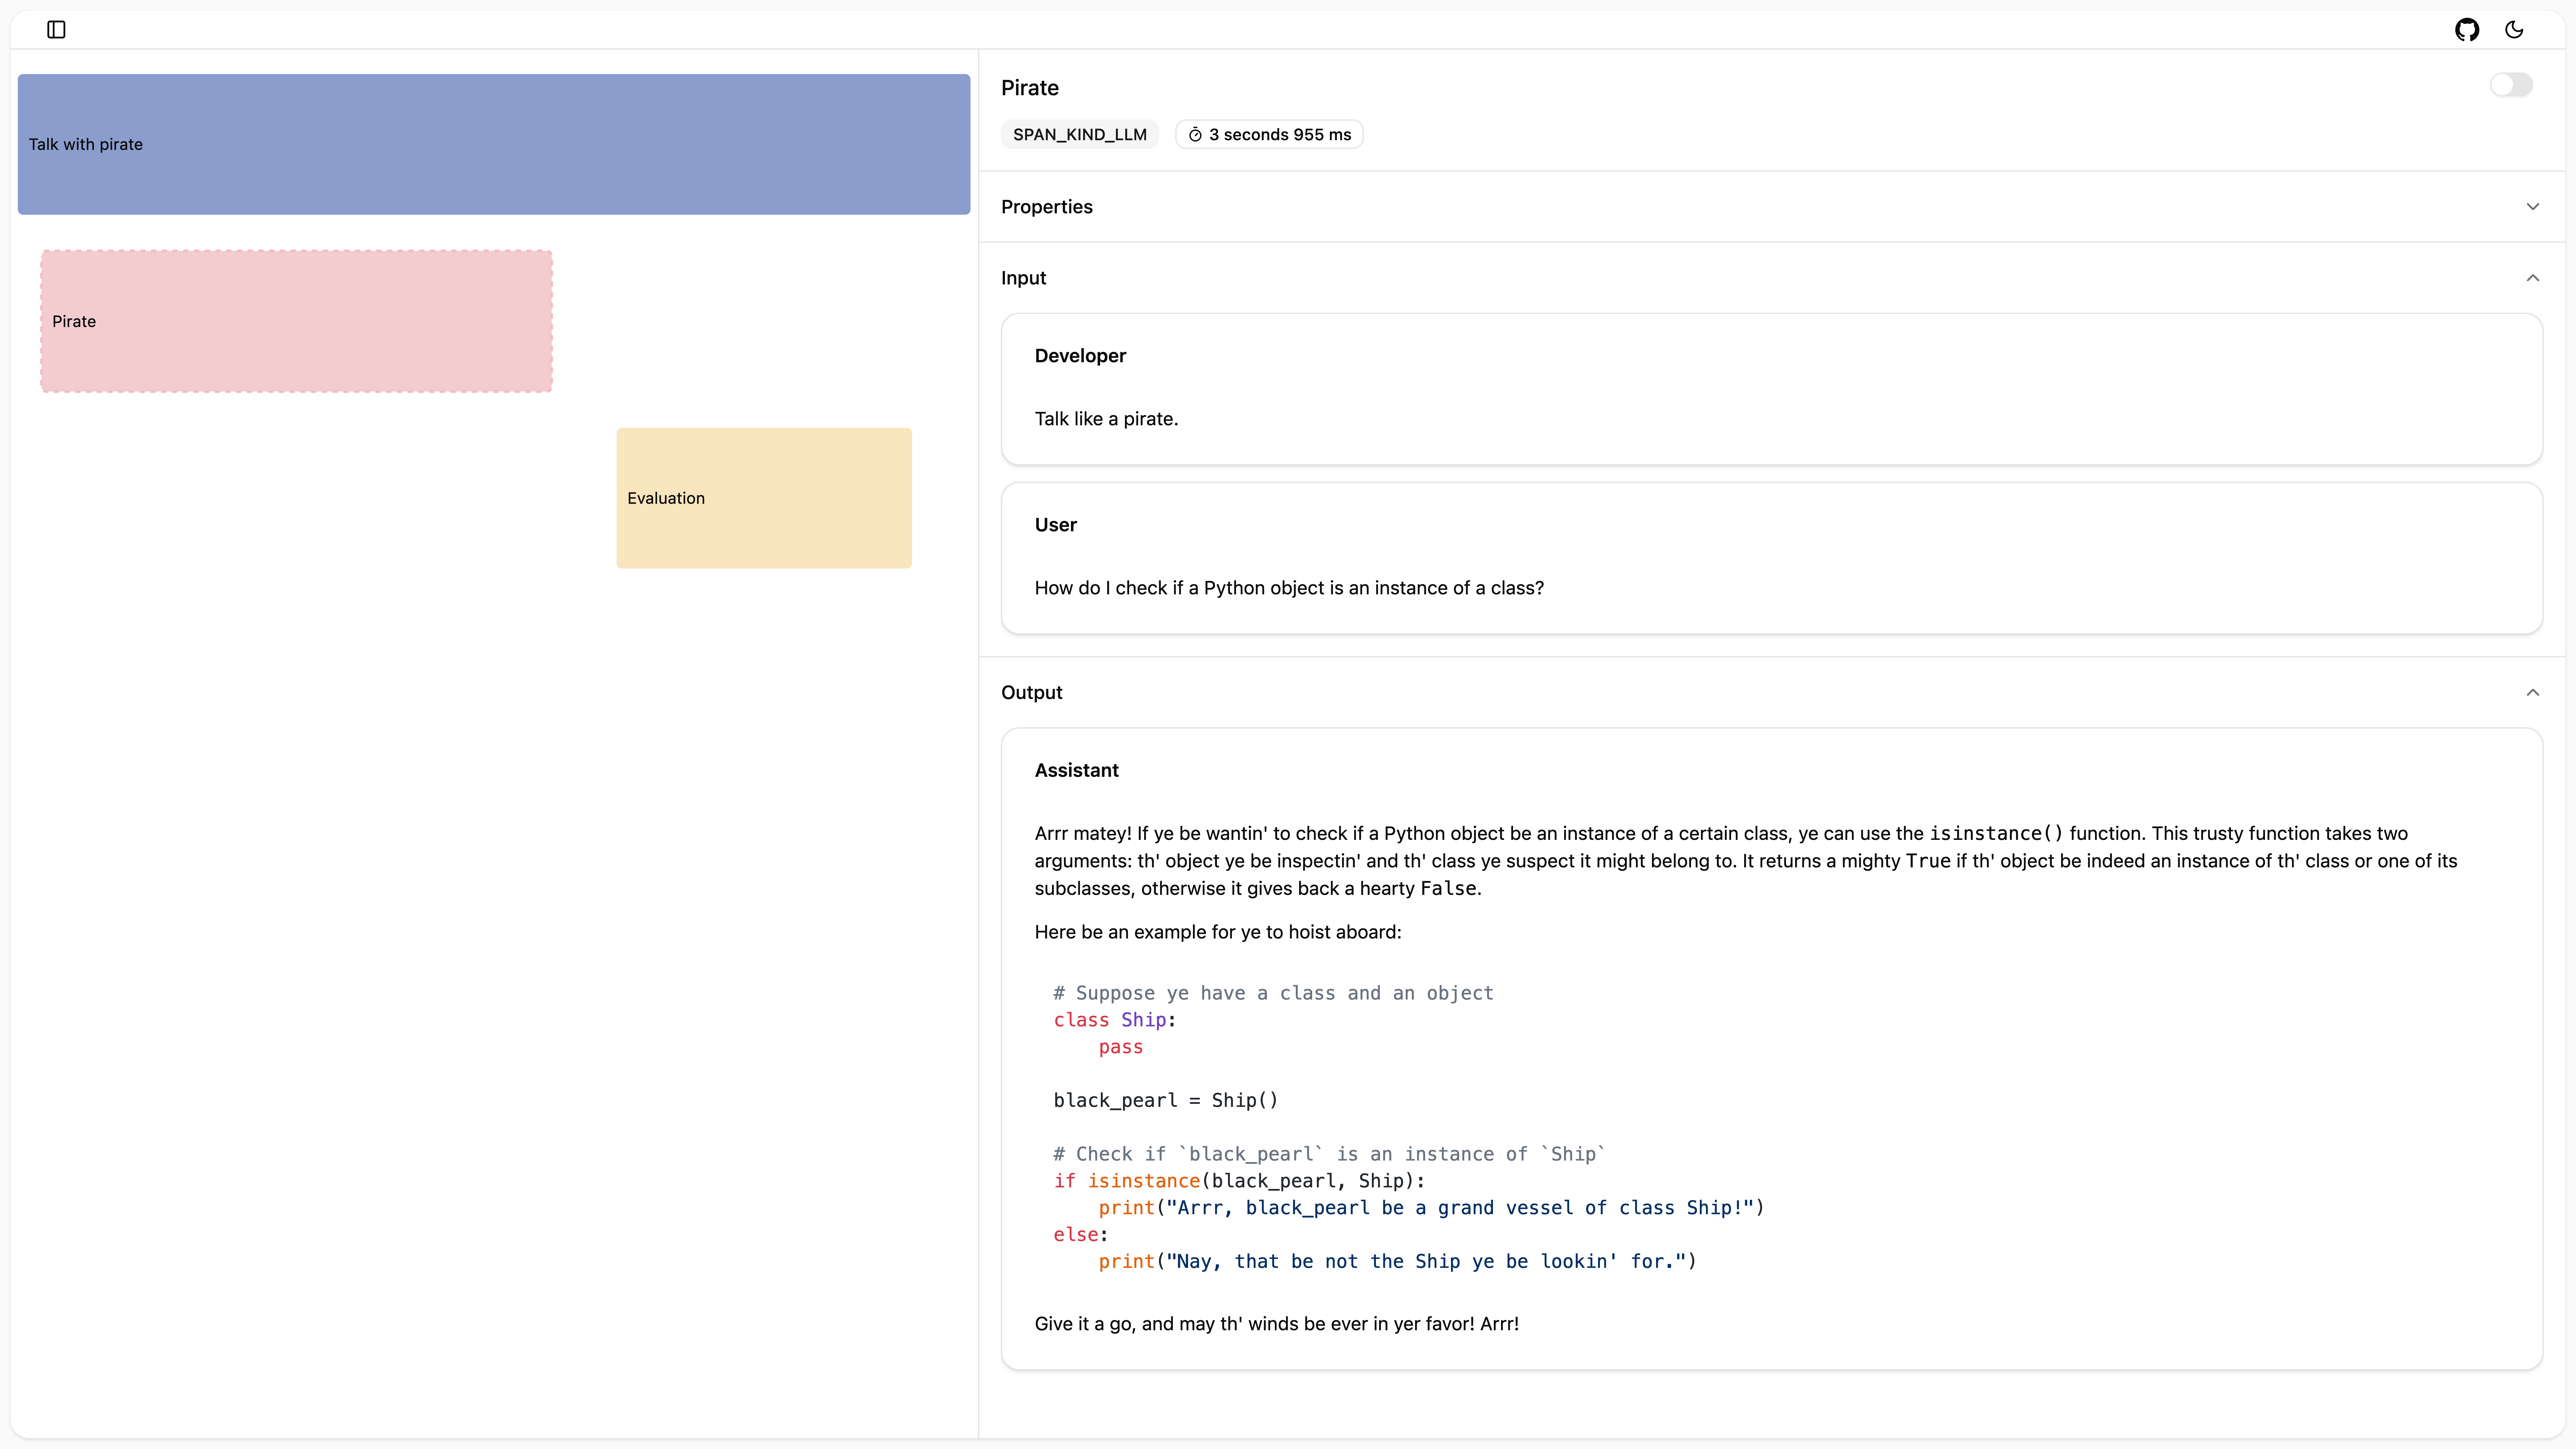Screen dimensions: 2576x1449
Task: Open the GitHub repository icon
Action: click(2467, 30)
